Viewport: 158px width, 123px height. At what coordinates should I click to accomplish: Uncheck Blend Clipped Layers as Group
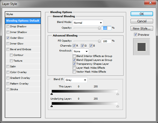pos(74,60)
